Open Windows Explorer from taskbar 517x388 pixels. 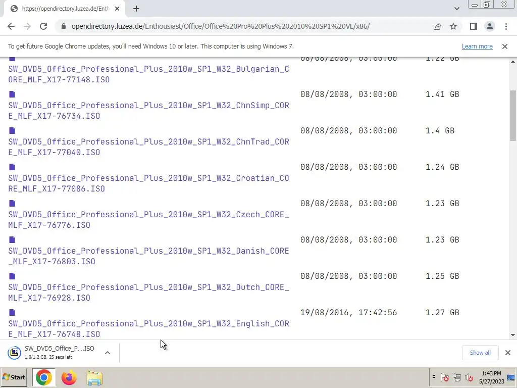pos(94,377)
